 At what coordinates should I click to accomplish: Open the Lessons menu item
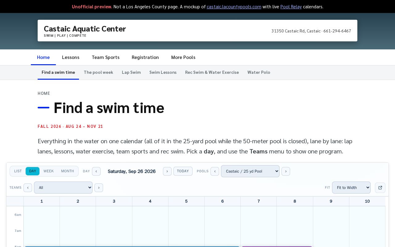click(x=71, y=57)
